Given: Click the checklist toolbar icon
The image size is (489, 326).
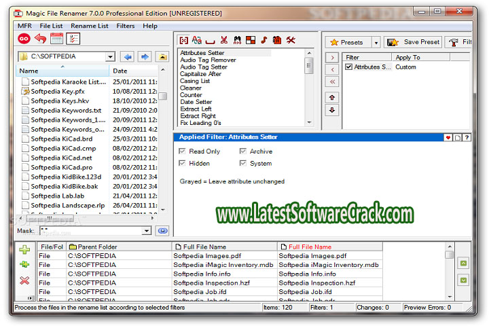Looking at the screenshot, I should tap(73, 39).
